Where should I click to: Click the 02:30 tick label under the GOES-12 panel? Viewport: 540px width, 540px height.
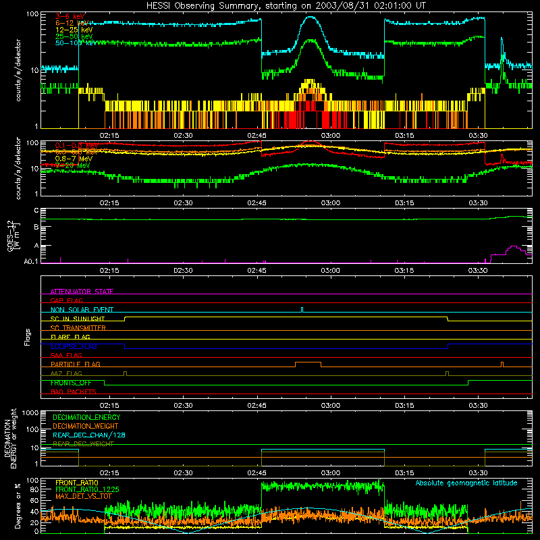(x=183, y=271)
